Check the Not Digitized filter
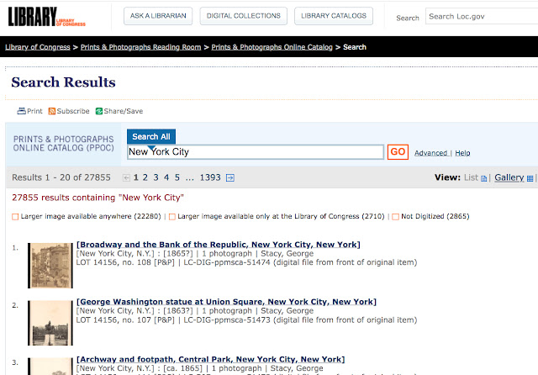The width and height of the screenshot is (538, 375). pos(396,217)
